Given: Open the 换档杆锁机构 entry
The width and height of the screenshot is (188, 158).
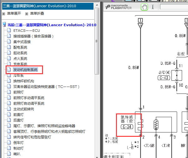Looking at the screenshot, I should coord(24,81).
